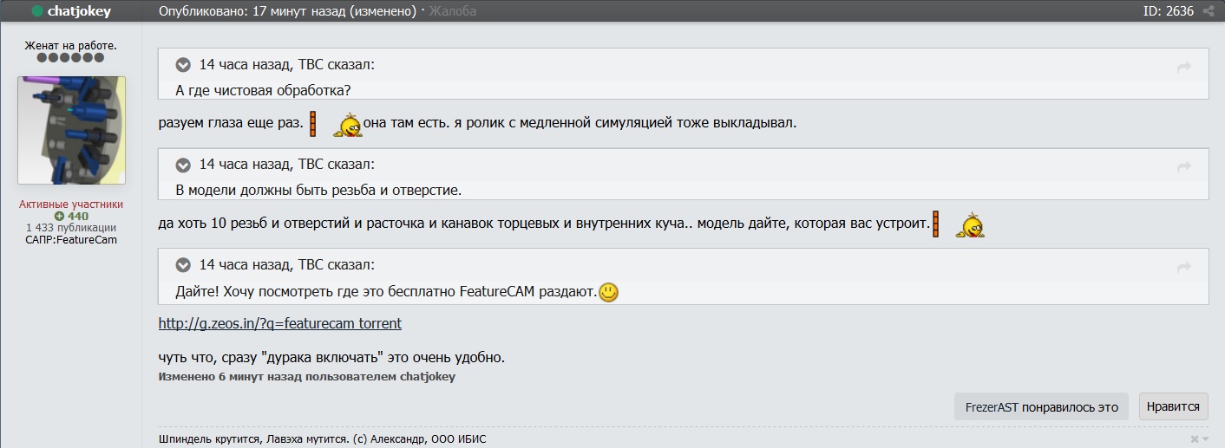Collapse the 'Дайте! Хочу посмотреть' quote

click(x=183, y=265)
